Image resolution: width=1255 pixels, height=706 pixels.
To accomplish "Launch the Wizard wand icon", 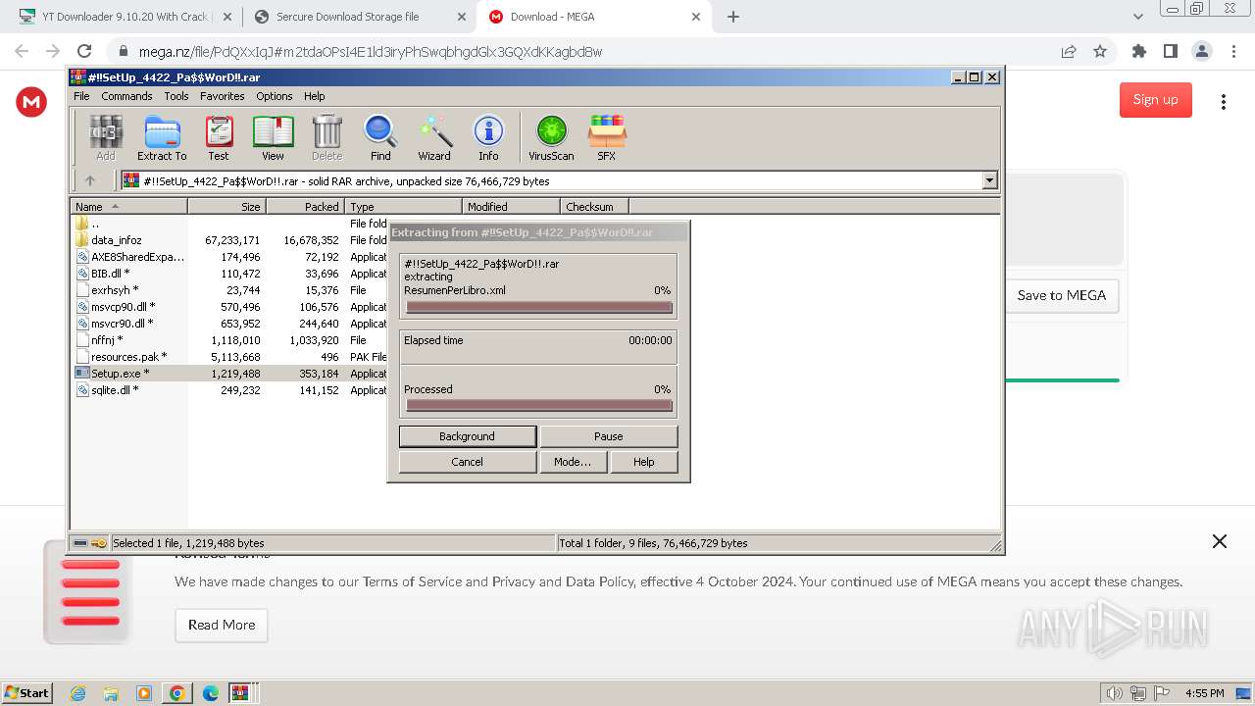I will pyautogui.click(x=434, y=137).
